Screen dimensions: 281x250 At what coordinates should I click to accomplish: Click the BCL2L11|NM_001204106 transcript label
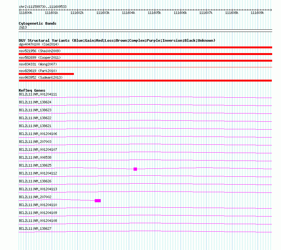pos(38,134)
